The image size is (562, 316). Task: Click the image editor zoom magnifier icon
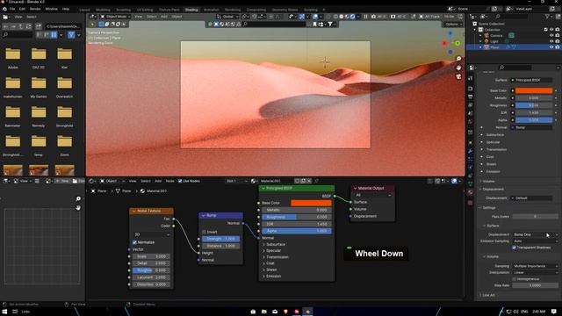tap(78, 199)
